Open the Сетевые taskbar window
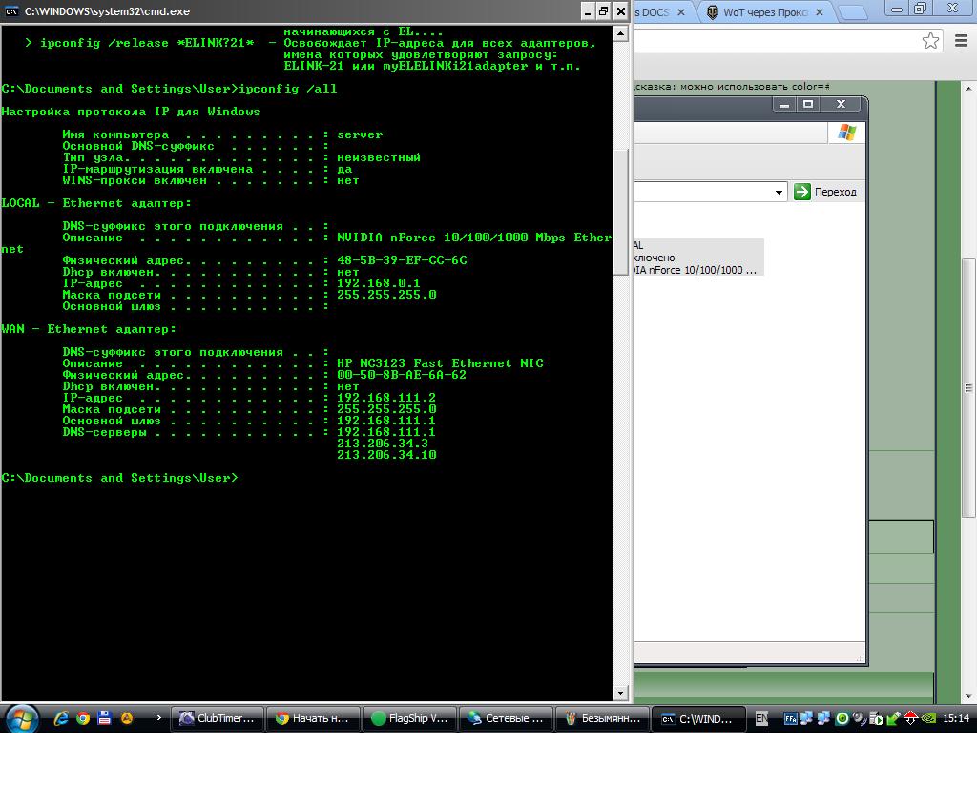The height and width of the screenshot is (785, 977). click(x=506, y=718)
